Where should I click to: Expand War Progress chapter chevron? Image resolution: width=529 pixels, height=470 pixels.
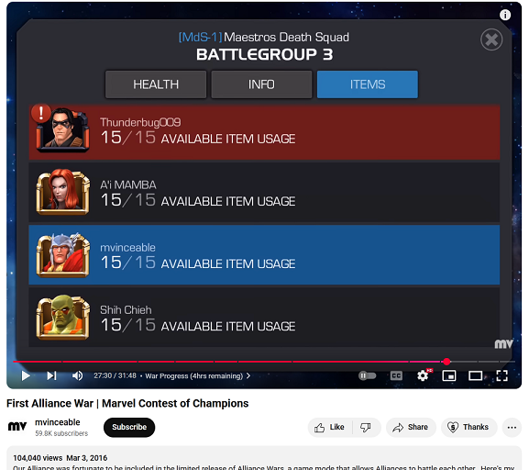click(248, 375)
